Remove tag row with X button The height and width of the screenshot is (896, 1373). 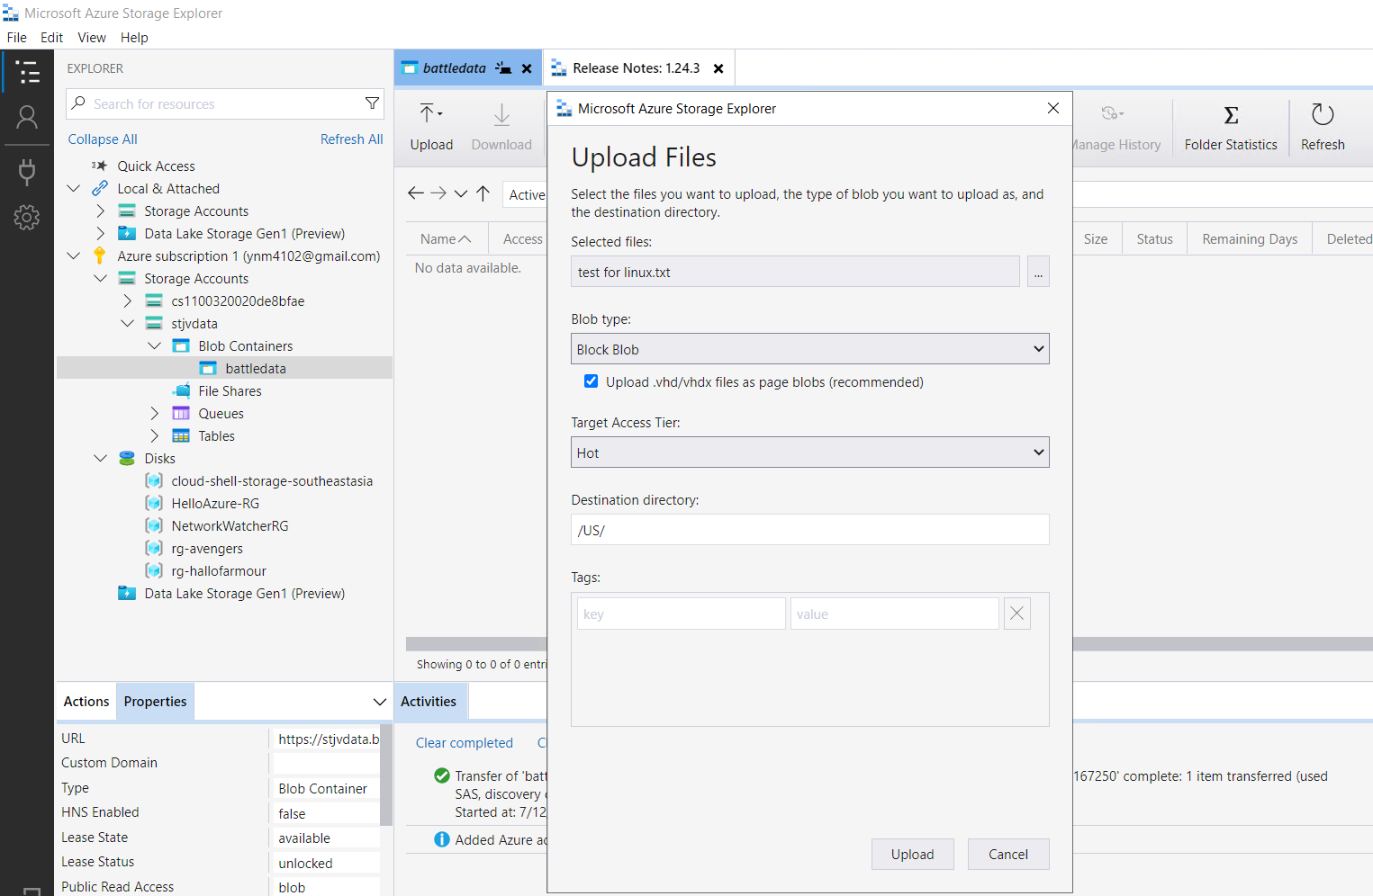pyautogui.click(x=1016, y=614)
